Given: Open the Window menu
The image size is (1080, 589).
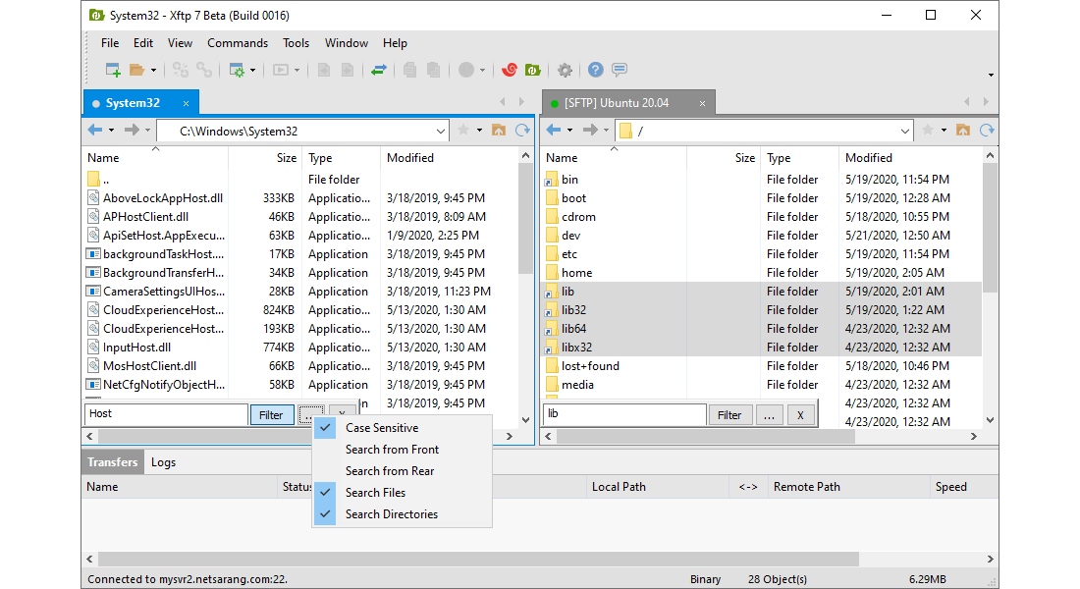Looking at the screenshot, I should pos(347,43).
